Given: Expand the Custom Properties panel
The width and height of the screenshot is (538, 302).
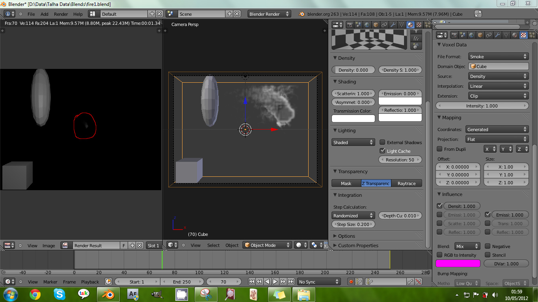Looking at the screenshot, I should [x=358, y=245].
